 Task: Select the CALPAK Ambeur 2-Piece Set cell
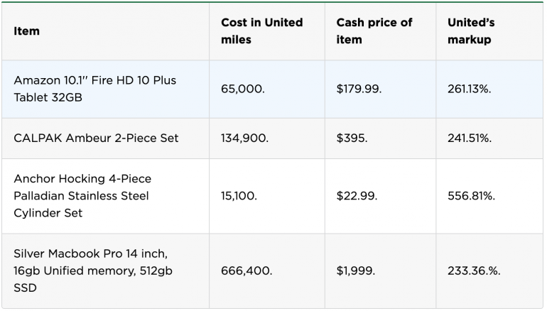point(96,138)
